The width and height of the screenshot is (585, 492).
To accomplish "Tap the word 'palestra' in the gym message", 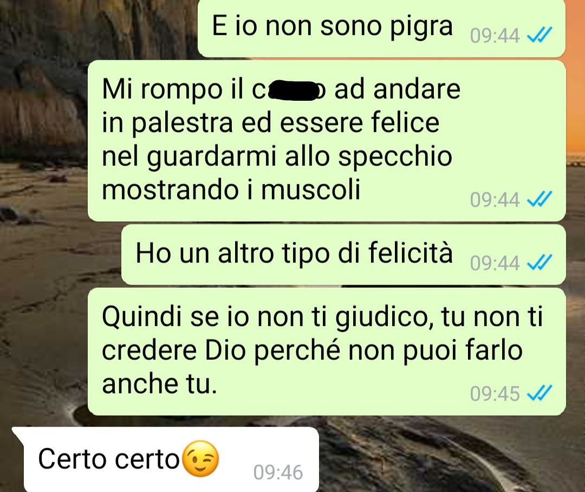I will (x=183, y=124).
